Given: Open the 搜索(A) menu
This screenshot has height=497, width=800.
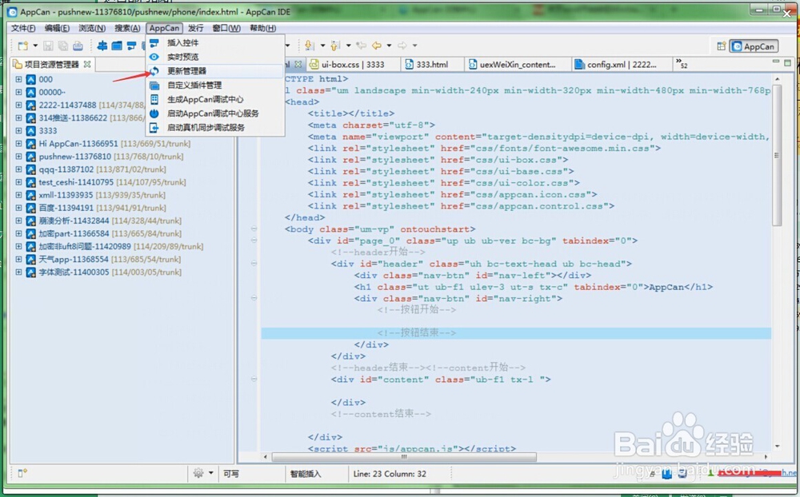Looking at the screenshot, I should coord(127,28).
